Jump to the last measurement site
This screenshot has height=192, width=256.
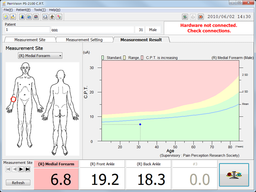pos(28,169)
